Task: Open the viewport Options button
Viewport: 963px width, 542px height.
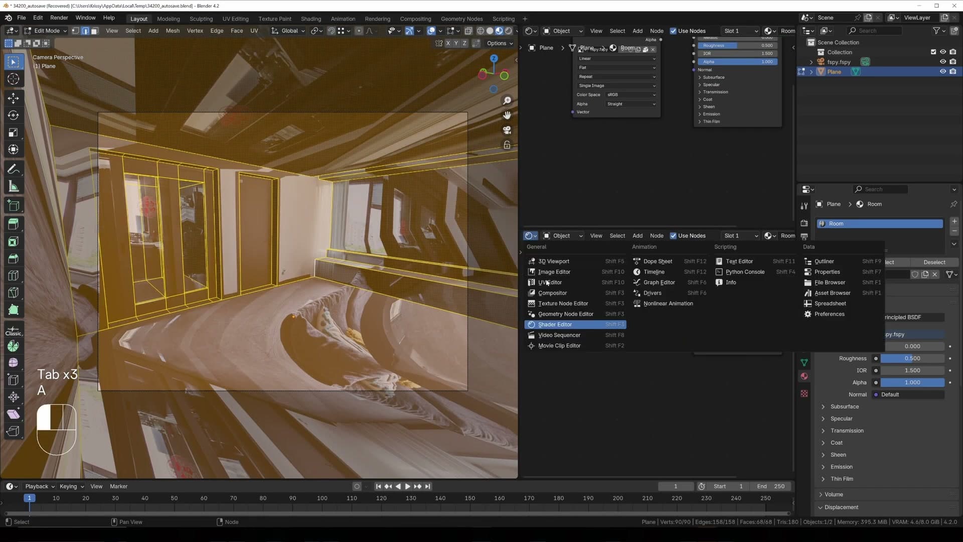Action: pyautogui.click(x=500, y=44)
